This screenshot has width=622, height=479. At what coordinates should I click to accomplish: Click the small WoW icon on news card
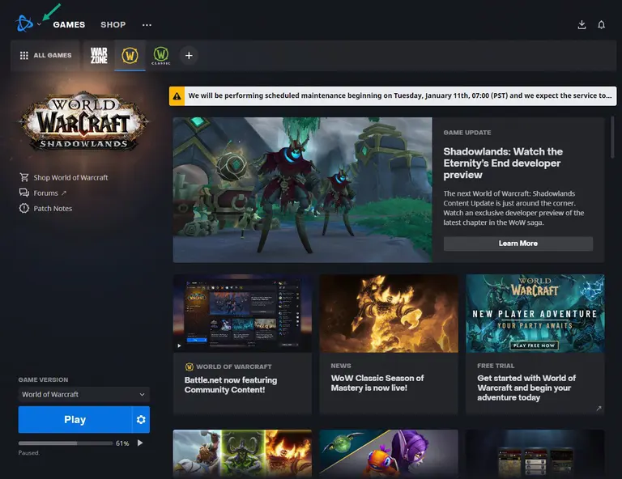pos(190,367)
